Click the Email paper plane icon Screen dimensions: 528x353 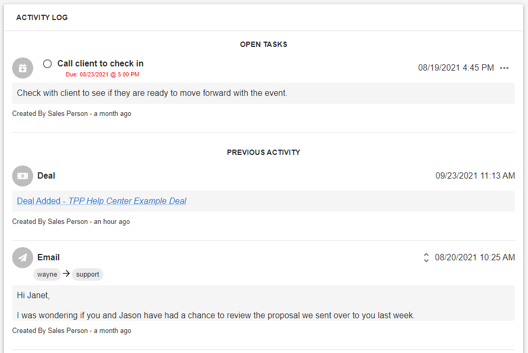[x=23, y=258]
